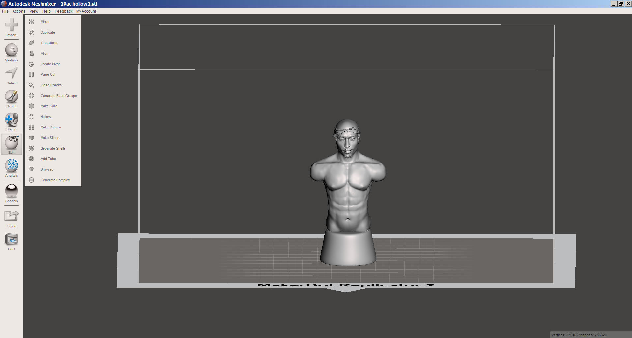Select the Generate Face Groups label
The height and width of the screenshot is (338, 632).
[59, 96]
